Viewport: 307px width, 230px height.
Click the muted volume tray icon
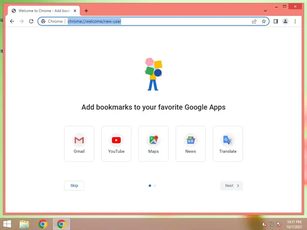[264, 224]
